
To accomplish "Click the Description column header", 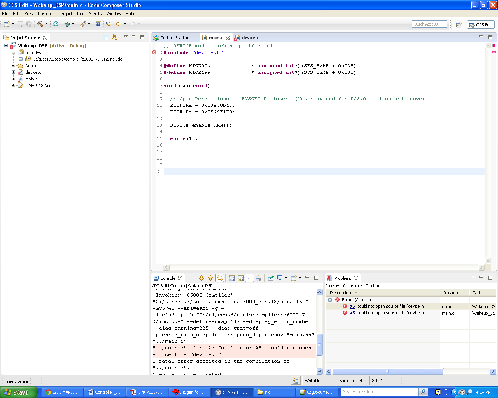I will (383, 293).
